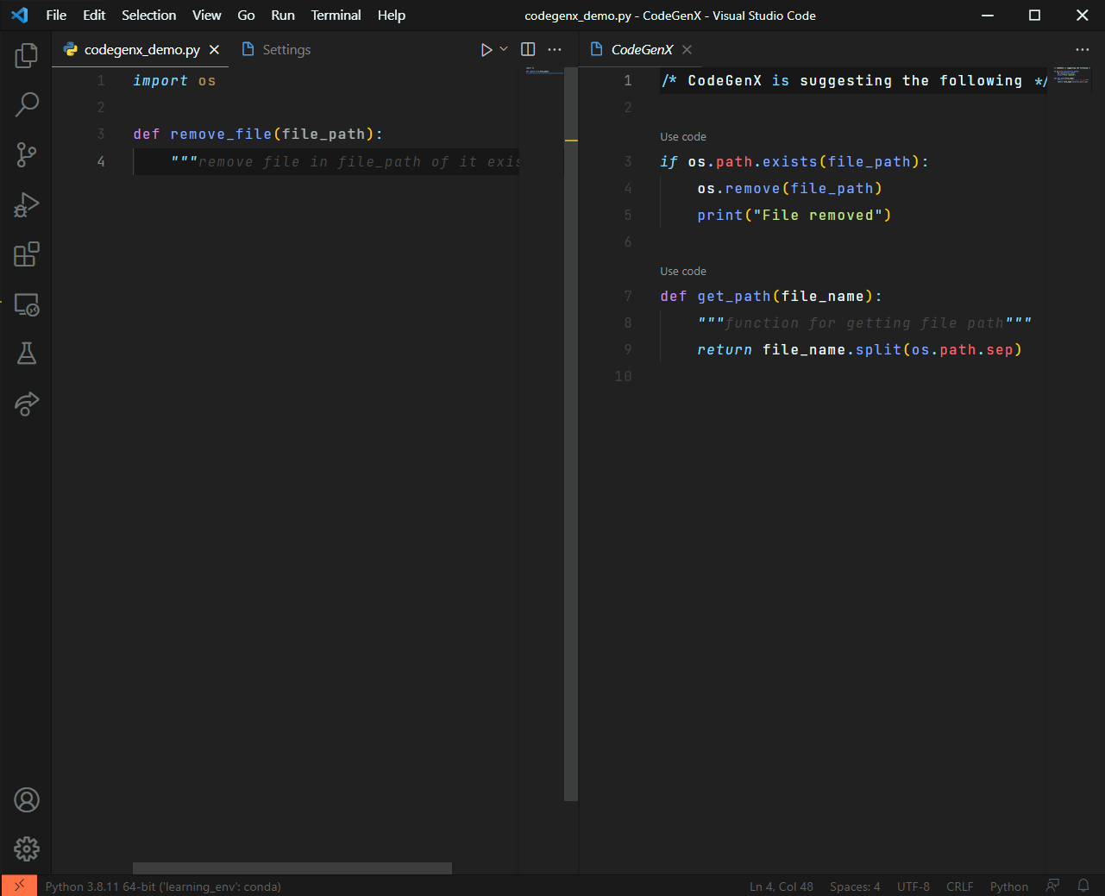The image size is (1105, 896).
Task: Click Use code above os.path.exists suggestion
Action: point(683,137)
